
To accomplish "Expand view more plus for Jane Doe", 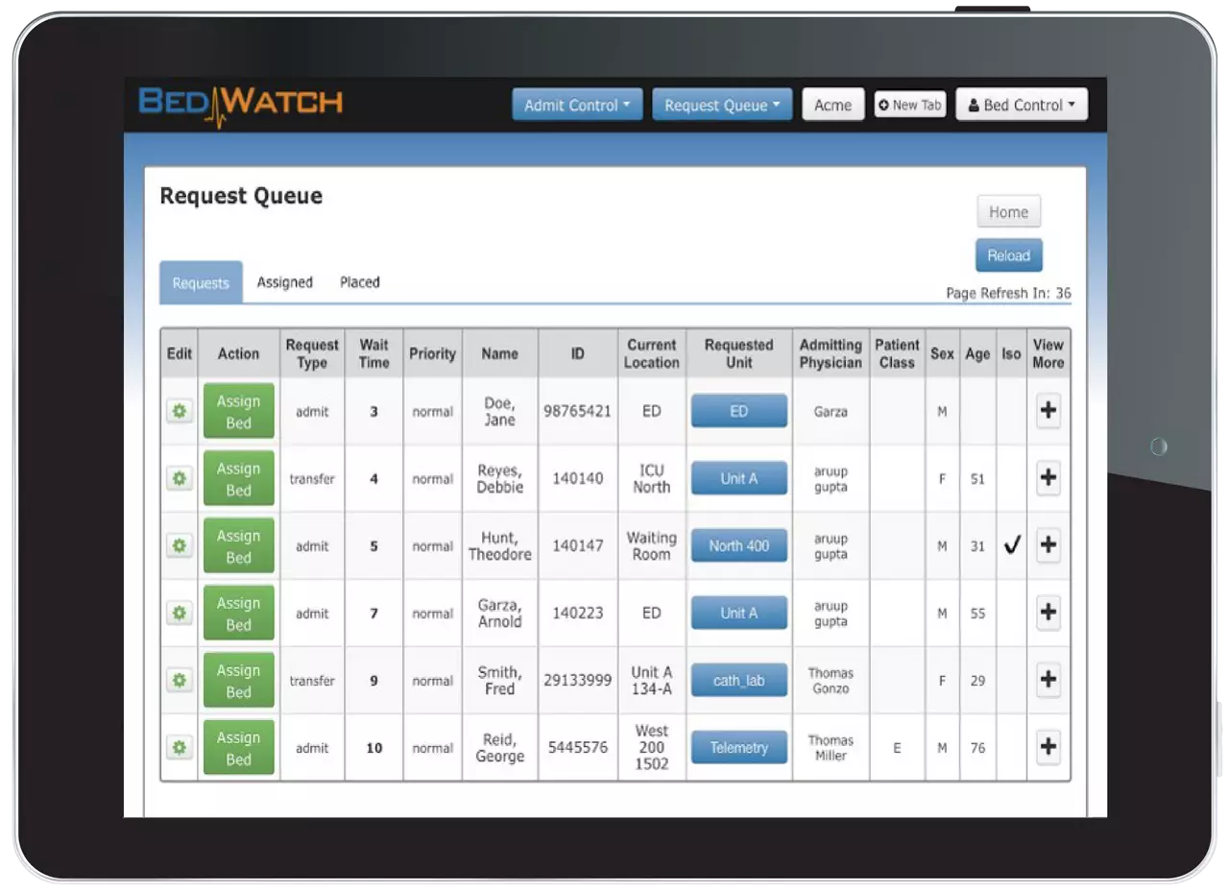I will 1048,412.
